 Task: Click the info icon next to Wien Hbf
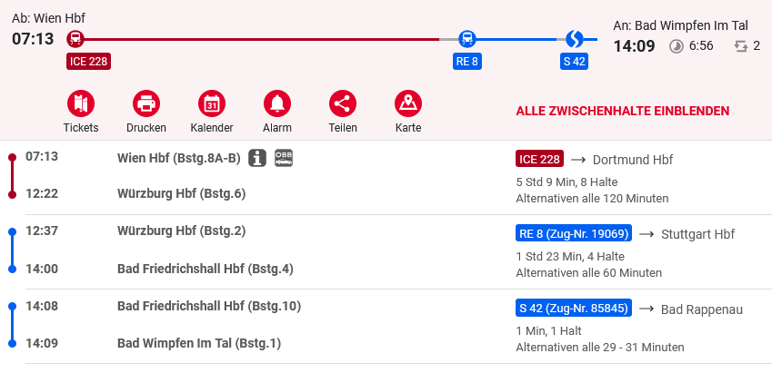click(257, 158)
